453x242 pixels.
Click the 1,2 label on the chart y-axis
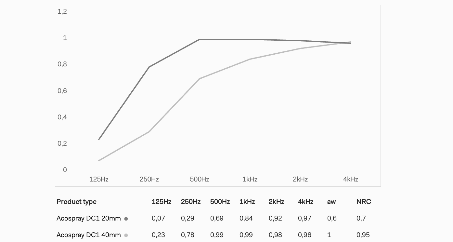(62, 12)
